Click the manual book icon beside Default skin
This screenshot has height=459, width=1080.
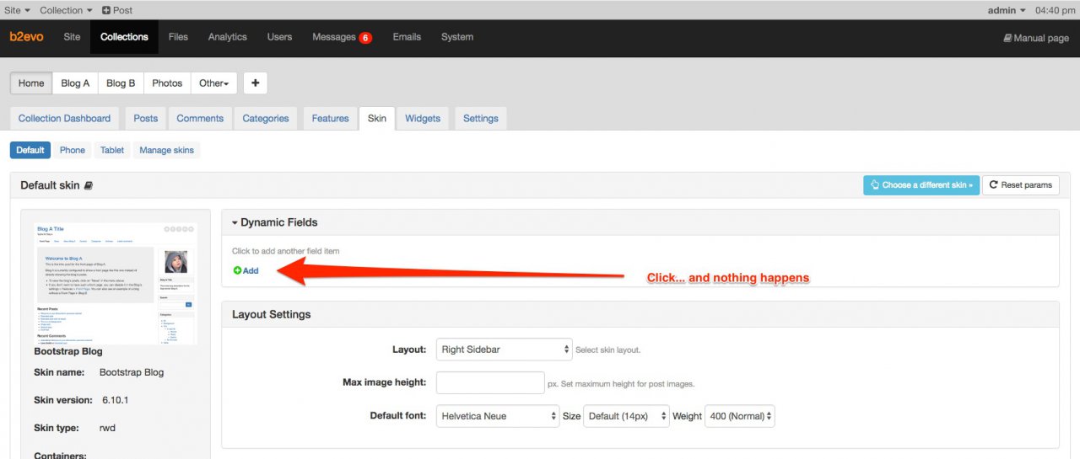pyautogui.click(x=89, y=185)
